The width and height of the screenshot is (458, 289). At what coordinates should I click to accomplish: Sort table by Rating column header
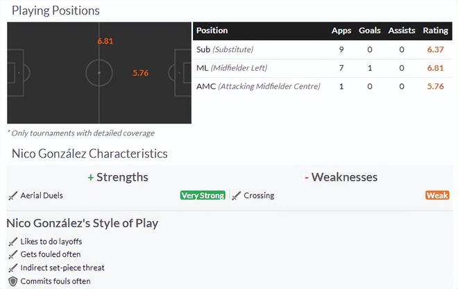point(436,31)
